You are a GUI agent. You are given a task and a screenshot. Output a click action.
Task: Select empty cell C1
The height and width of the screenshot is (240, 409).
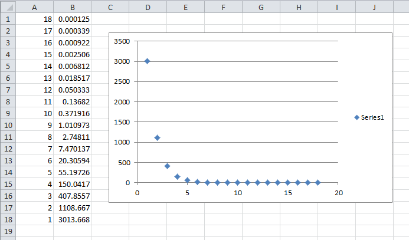(x=110, y=19)
